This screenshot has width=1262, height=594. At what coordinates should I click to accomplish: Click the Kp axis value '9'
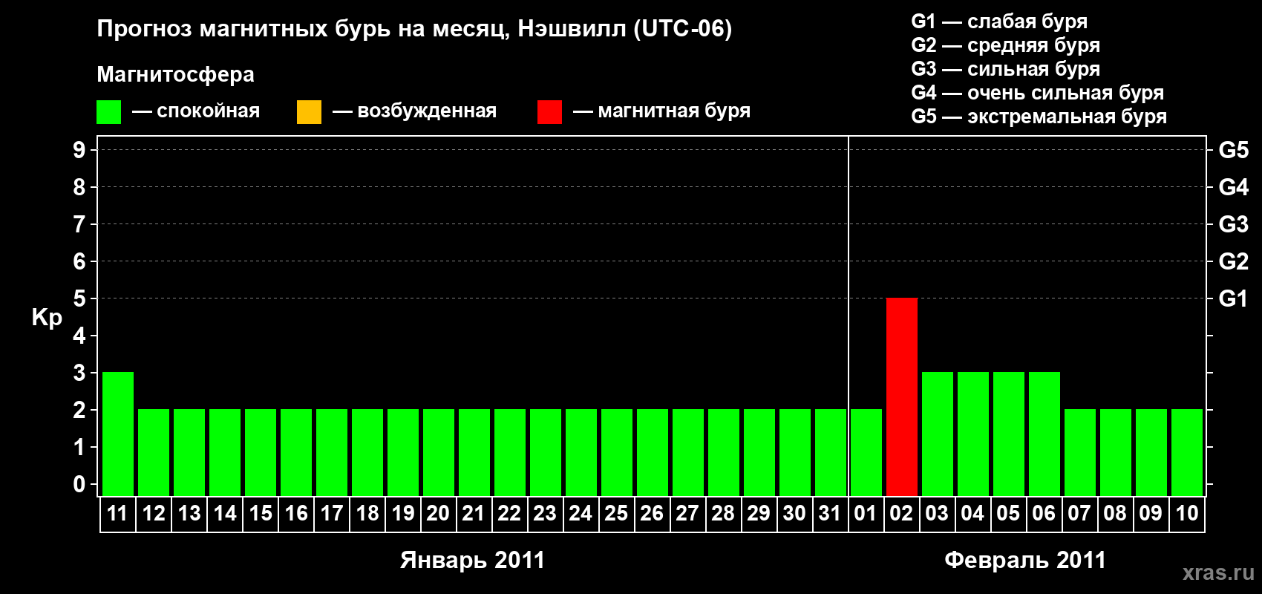point(79,150)
